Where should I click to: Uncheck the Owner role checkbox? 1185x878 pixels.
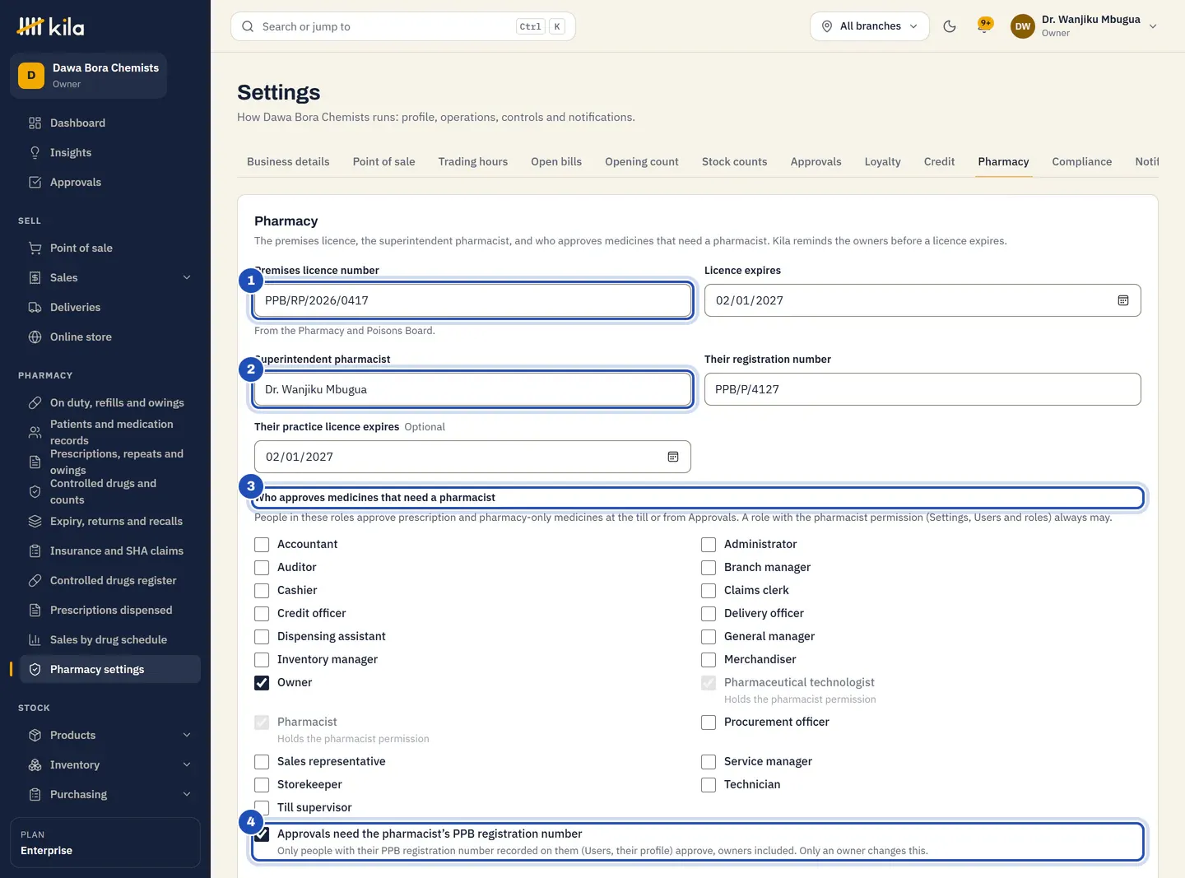pyautogui.click(x=262, y=683)
